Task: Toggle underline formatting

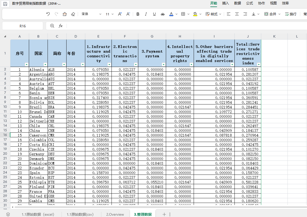Action: (154, 14)
